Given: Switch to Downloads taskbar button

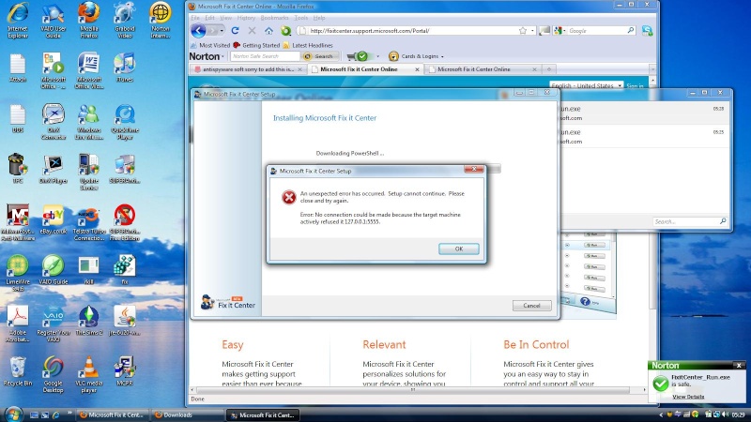Looking at the screenshot, I should coord(187,414).
